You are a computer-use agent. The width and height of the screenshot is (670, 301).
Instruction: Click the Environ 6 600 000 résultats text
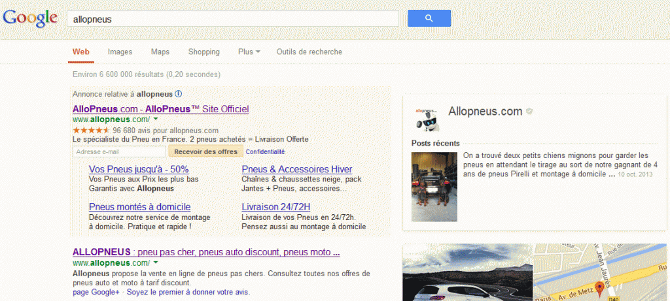coord(147,74)
